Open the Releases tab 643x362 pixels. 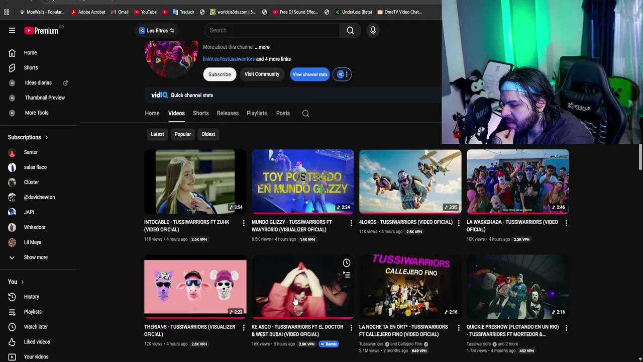(x=228, y=113)
